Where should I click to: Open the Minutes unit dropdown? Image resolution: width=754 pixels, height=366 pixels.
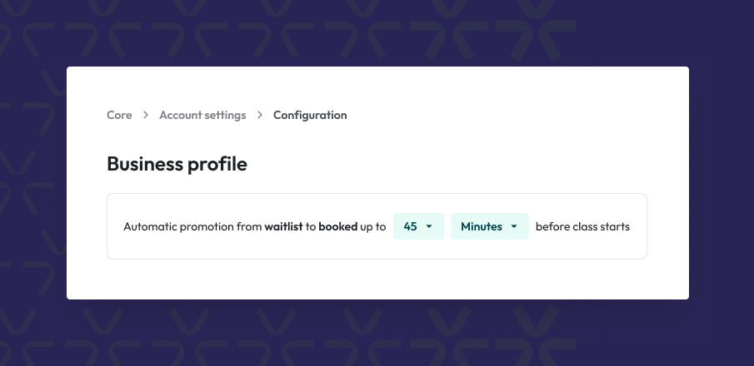pos(489,226)
